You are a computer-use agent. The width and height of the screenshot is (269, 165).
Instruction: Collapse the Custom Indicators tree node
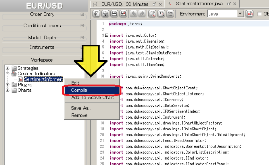click(7, 74)
